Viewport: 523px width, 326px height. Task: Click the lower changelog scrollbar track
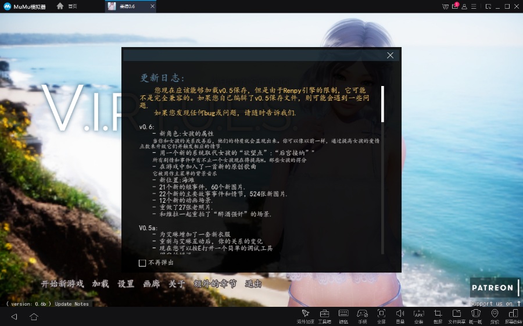pyautogui.click(x=382, y=188)
